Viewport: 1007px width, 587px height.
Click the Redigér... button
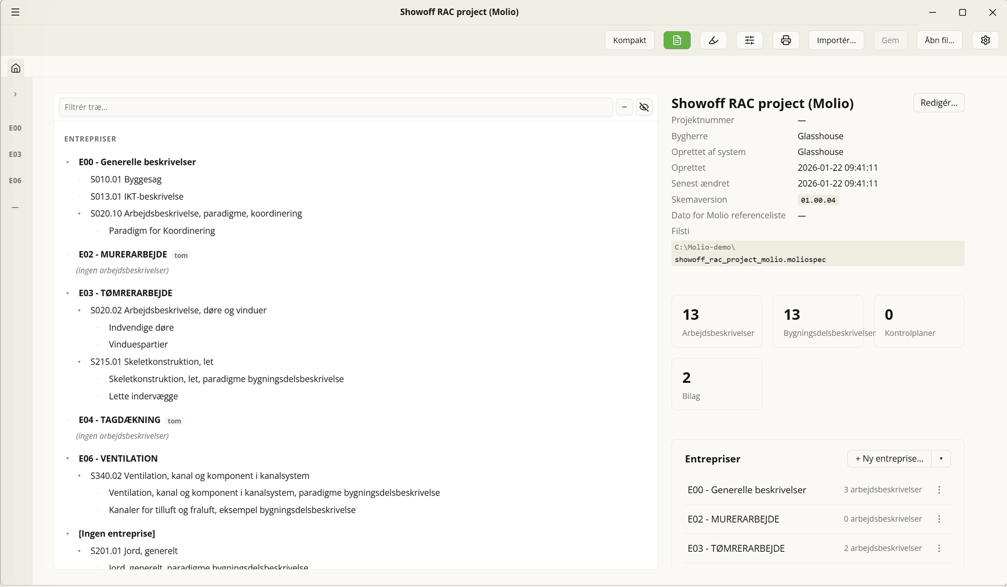click(x=939, y=103)
